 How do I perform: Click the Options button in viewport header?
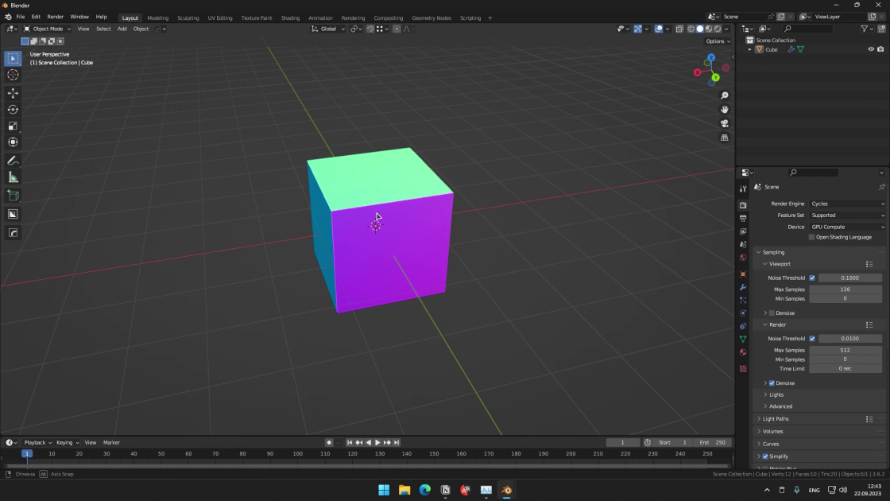click(718, 41)
